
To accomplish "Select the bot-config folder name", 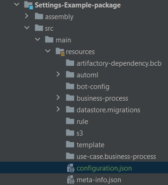I will [93, 87].
